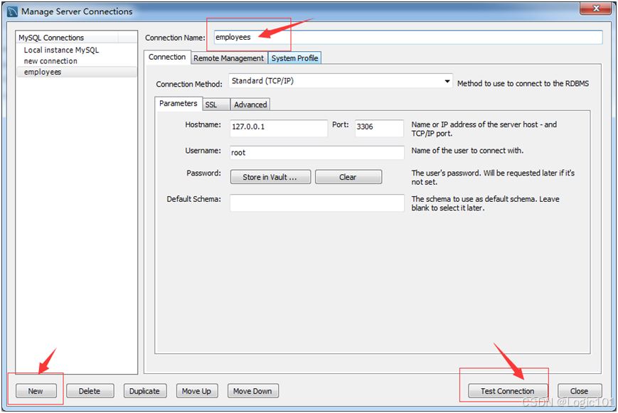The width and height of the screenshot is (618, 413).
Task: Select 'new connection' in connections list
Action: (x=50, y=61)
